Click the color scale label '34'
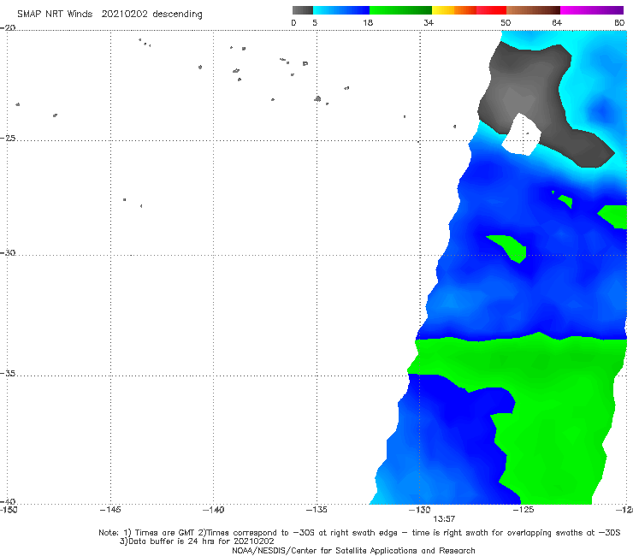The image size is (633, 556). point(429,22)
